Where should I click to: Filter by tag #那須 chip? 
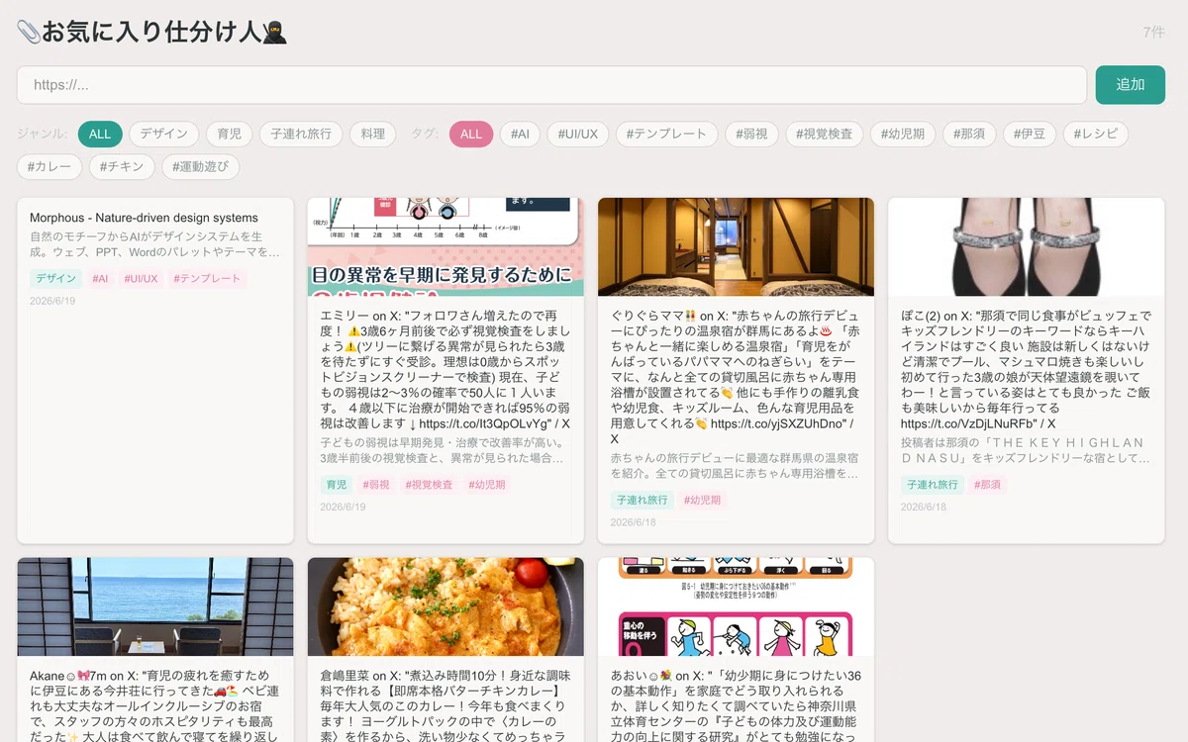pyautogui.click(x=969, y=134)
